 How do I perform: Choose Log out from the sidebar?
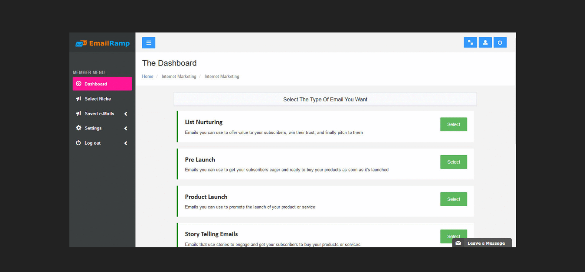point(102,143)
